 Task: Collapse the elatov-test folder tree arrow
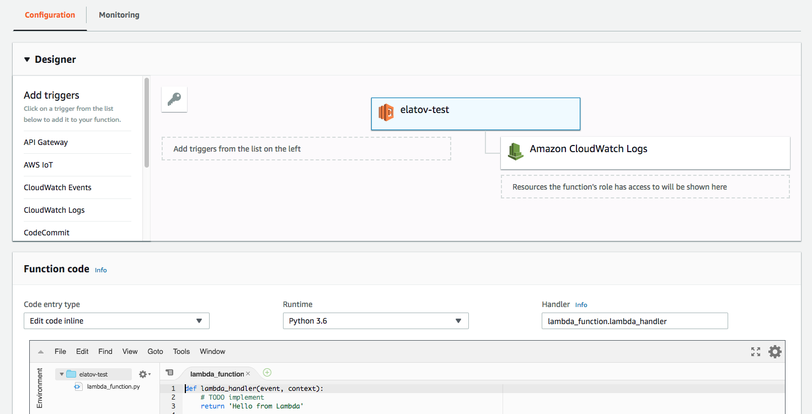(61, 374)
